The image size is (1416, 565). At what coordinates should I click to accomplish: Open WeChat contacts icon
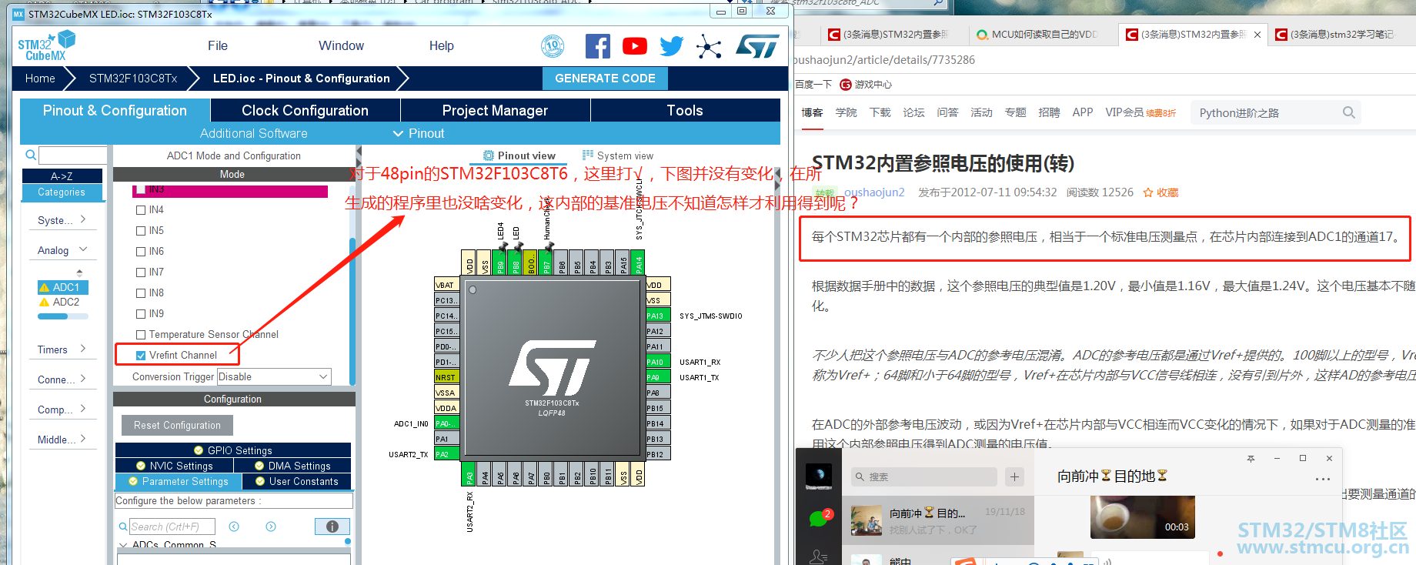(819, 556)
